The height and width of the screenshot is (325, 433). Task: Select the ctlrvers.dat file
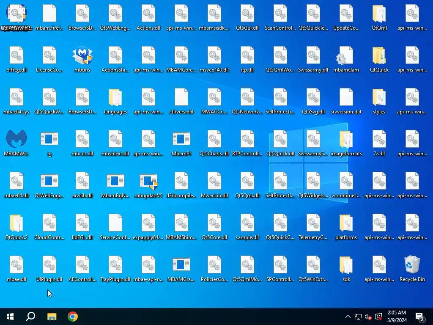[x=181, y=97]
